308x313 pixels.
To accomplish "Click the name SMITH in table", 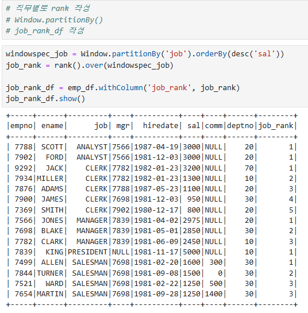I will 52,210.
